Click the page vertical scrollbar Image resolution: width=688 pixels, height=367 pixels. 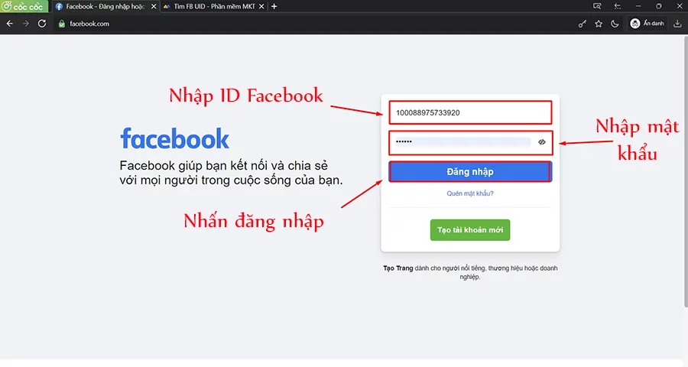click(x=686, y=171)
